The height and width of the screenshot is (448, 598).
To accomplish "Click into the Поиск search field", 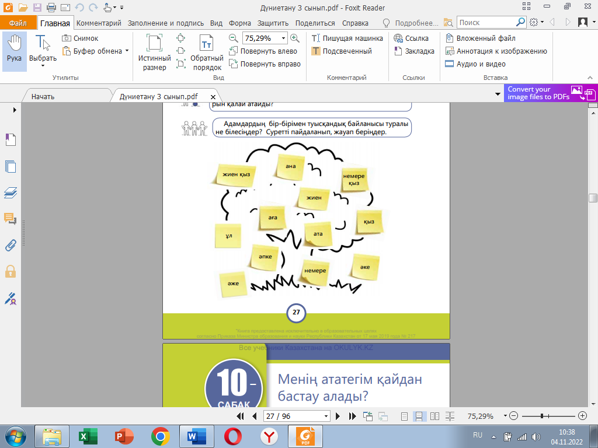I will click(x=486, y=23).
